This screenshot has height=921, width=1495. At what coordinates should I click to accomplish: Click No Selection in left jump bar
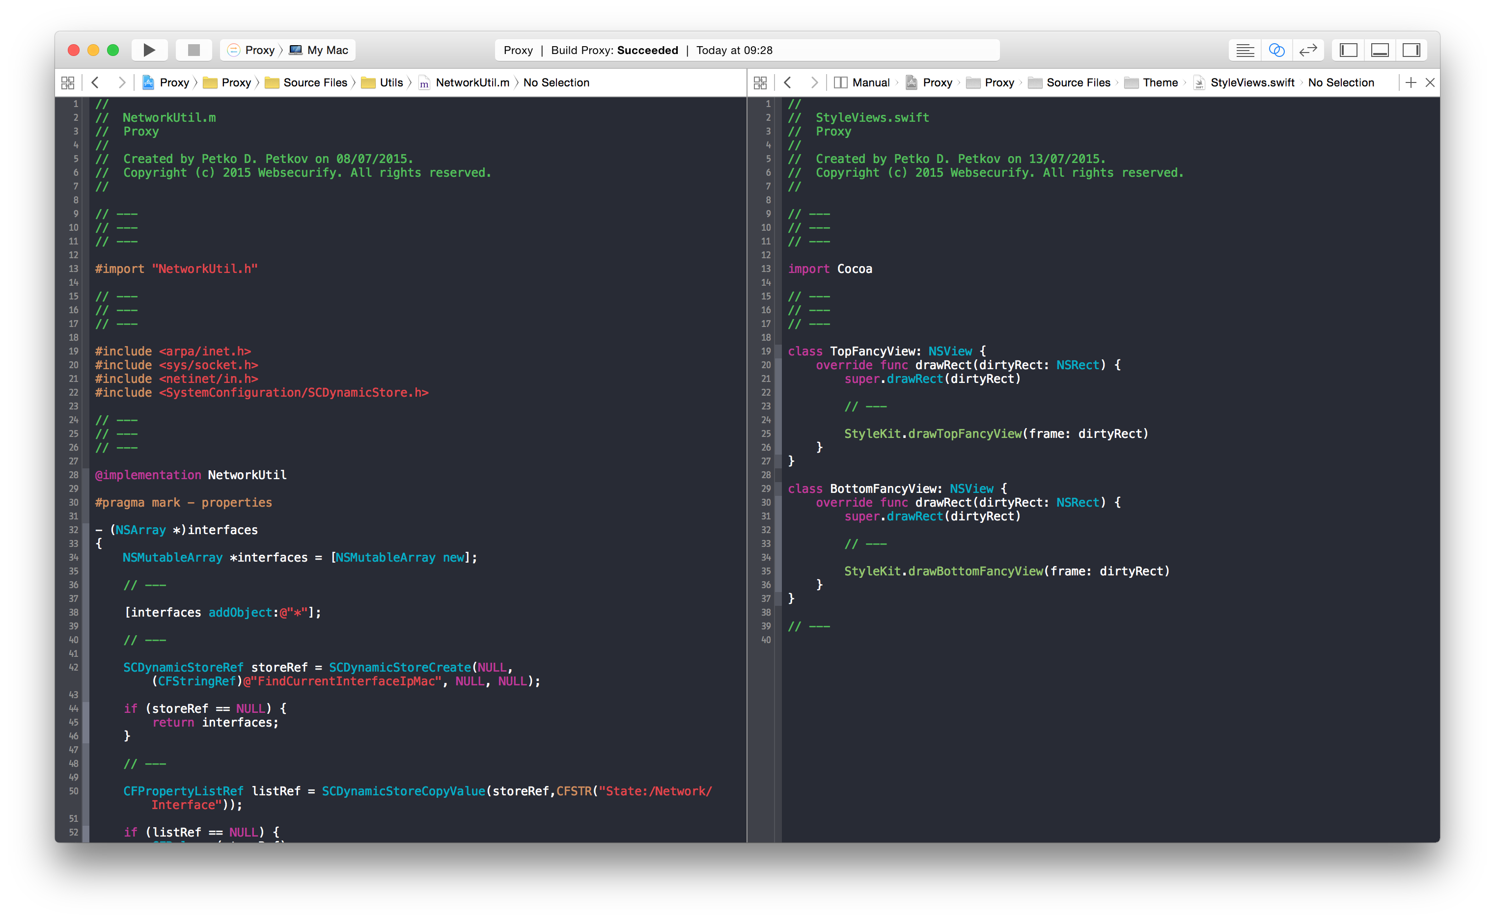click(556, 82)
